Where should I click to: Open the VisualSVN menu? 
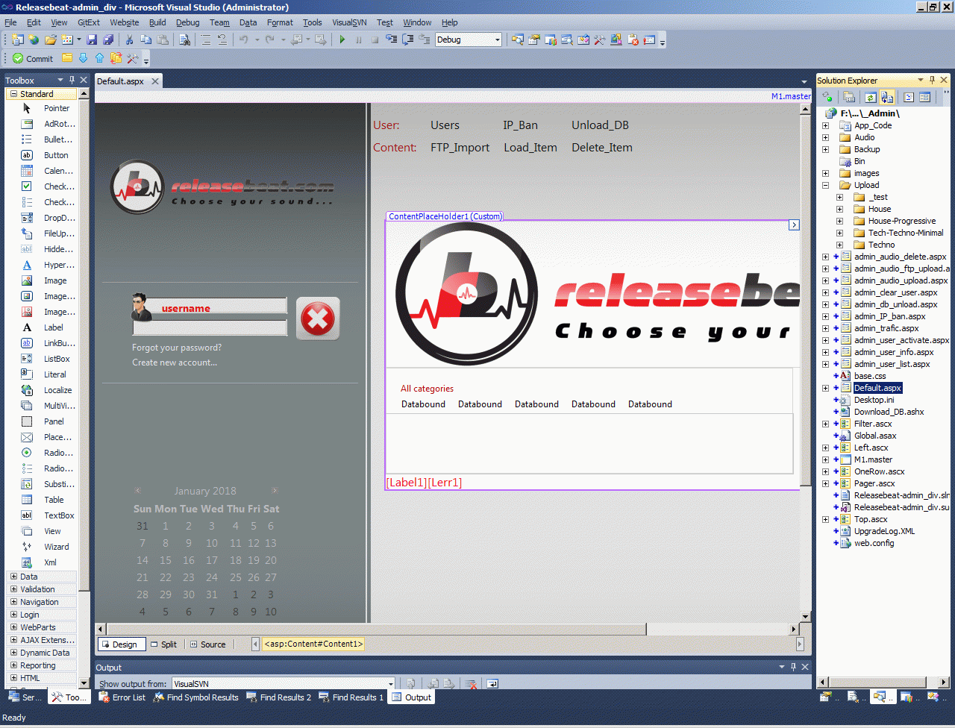pyautogui.click(x=349, y=22)
